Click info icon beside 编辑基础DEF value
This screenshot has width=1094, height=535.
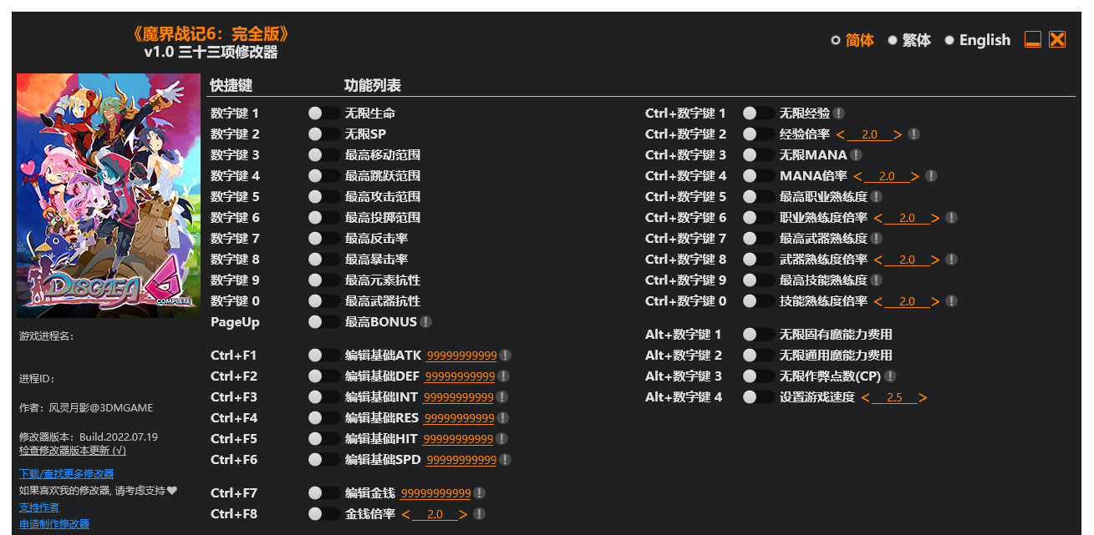coord(503,376)
